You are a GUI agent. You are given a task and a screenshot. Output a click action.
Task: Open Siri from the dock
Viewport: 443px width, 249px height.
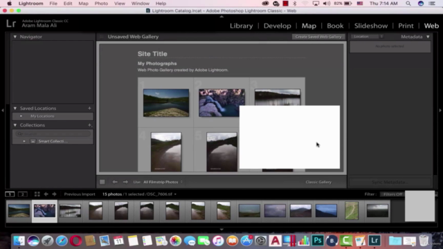coord(33,241)
